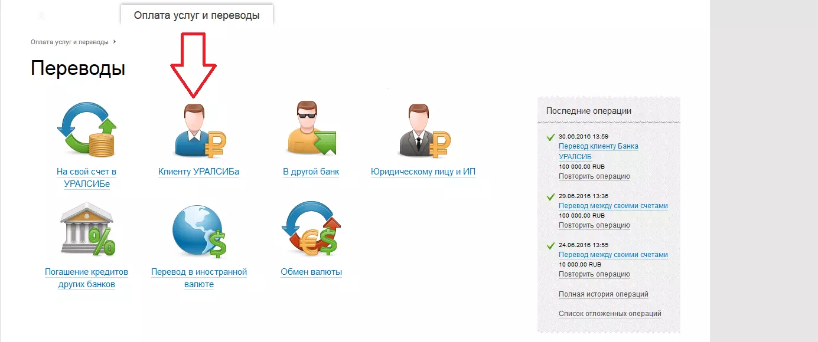This screenshot has width=818, height=342.
Task: Open 29.06.2016 'Перевод между своими счетами'
Action: click(x=613, y=206)
